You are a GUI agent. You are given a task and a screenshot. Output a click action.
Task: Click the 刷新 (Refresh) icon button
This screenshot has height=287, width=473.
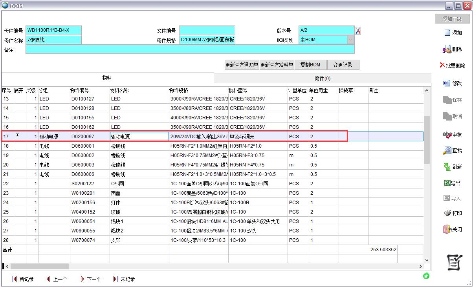[447, 167]
